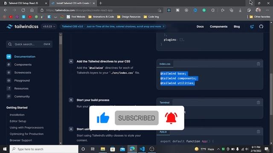This screenshot has height=153, width=273.
Task: Open the v3.0.23 version dropdown
Action: (49, 26)
